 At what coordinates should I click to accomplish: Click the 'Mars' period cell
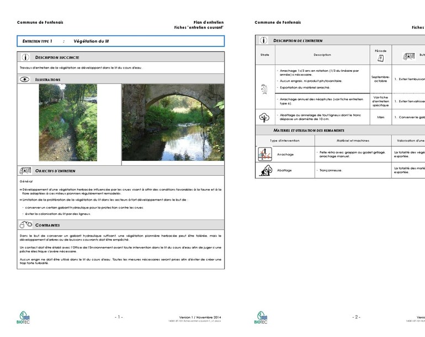[x=380, y=117]
